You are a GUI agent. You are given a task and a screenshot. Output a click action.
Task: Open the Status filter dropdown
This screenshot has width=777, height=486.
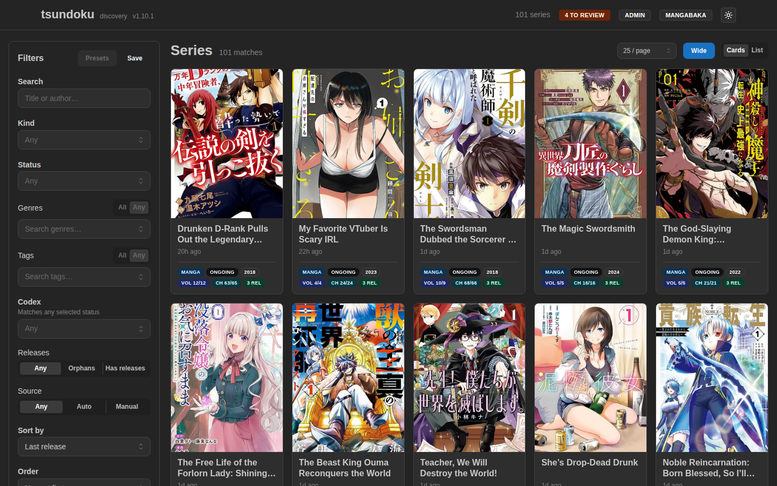[x=84, y=181]
